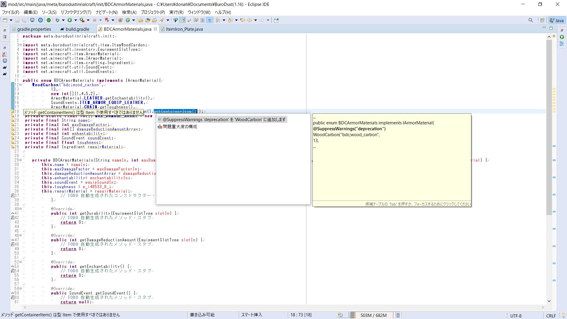
Task: Collapse constructor fold at line 29
Action: point(20,160)
